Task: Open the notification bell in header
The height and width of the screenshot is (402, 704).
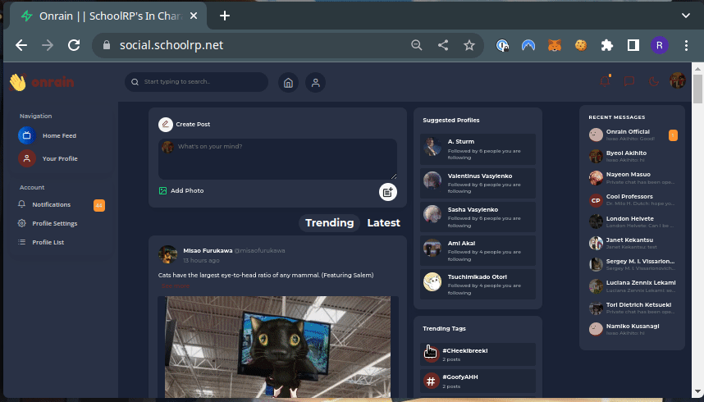Action: (606, 81)
